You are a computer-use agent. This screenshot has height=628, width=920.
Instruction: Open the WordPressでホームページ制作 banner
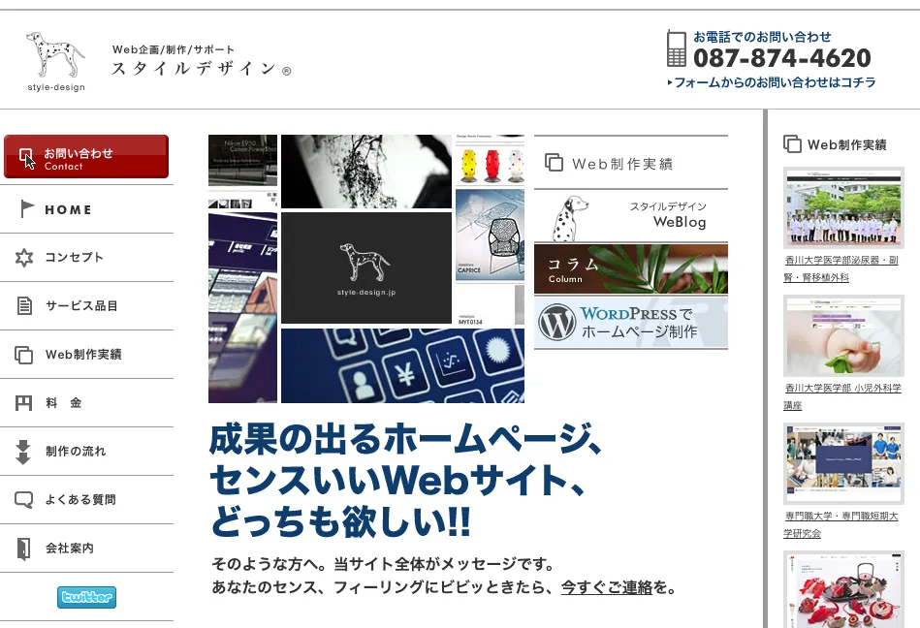[x=631, y=322]
